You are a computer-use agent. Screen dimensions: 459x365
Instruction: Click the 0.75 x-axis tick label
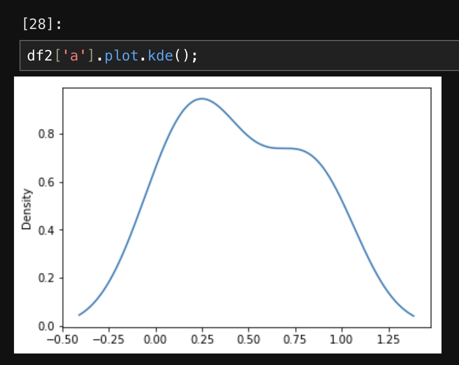click(295, 340)
